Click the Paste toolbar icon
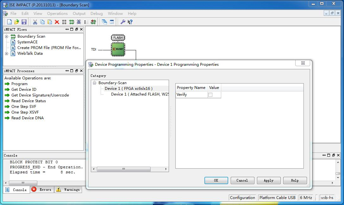The width and height of the screenshot is (344, 205). (x=50, y=22)
